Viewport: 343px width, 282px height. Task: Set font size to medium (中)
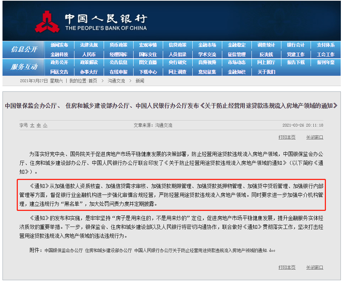point(39,126)
